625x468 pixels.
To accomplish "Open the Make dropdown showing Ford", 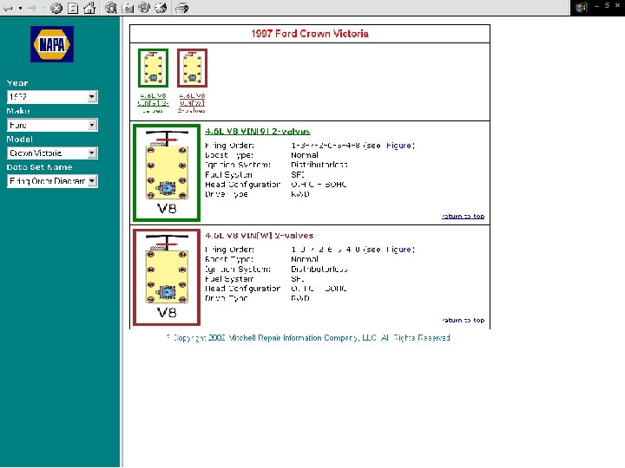I will pos(52,125).
